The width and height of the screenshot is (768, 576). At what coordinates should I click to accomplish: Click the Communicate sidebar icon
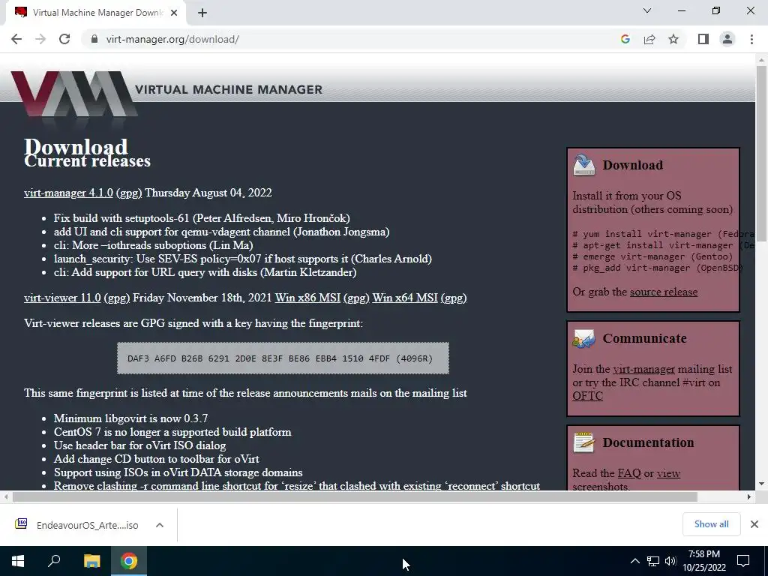pyautogui.click(x=583, y=338)
